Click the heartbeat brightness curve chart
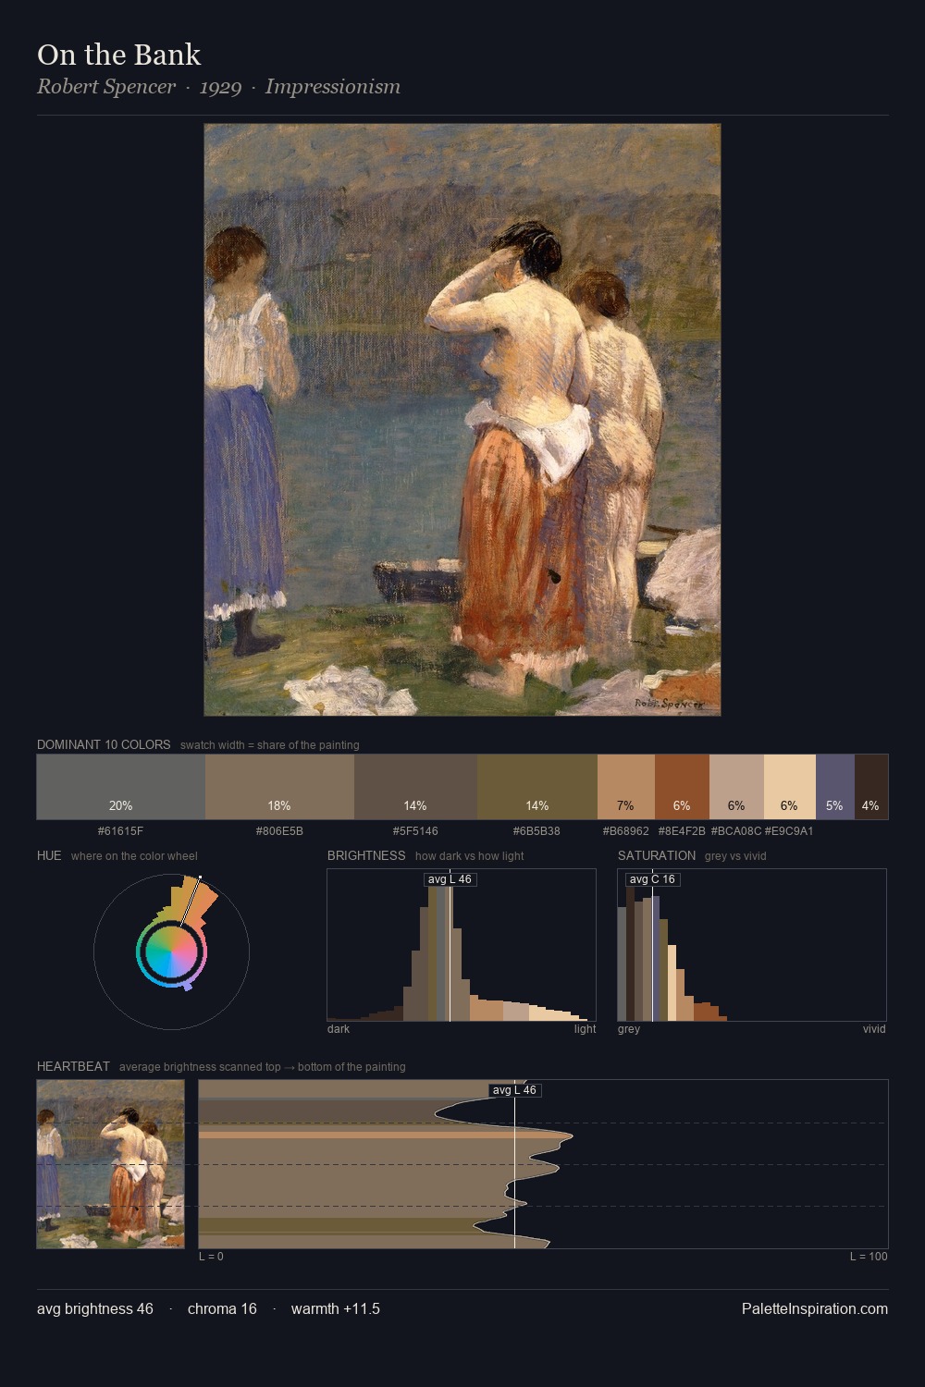The image size is (925, 1387). point(544,1164)
